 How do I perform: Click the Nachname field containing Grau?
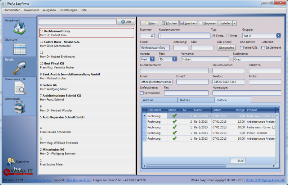click(x=257, y=59)
